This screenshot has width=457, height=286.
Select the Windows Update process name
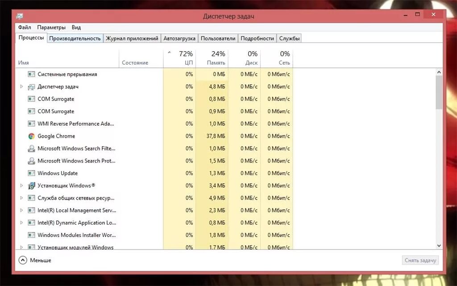coord(58,173)
